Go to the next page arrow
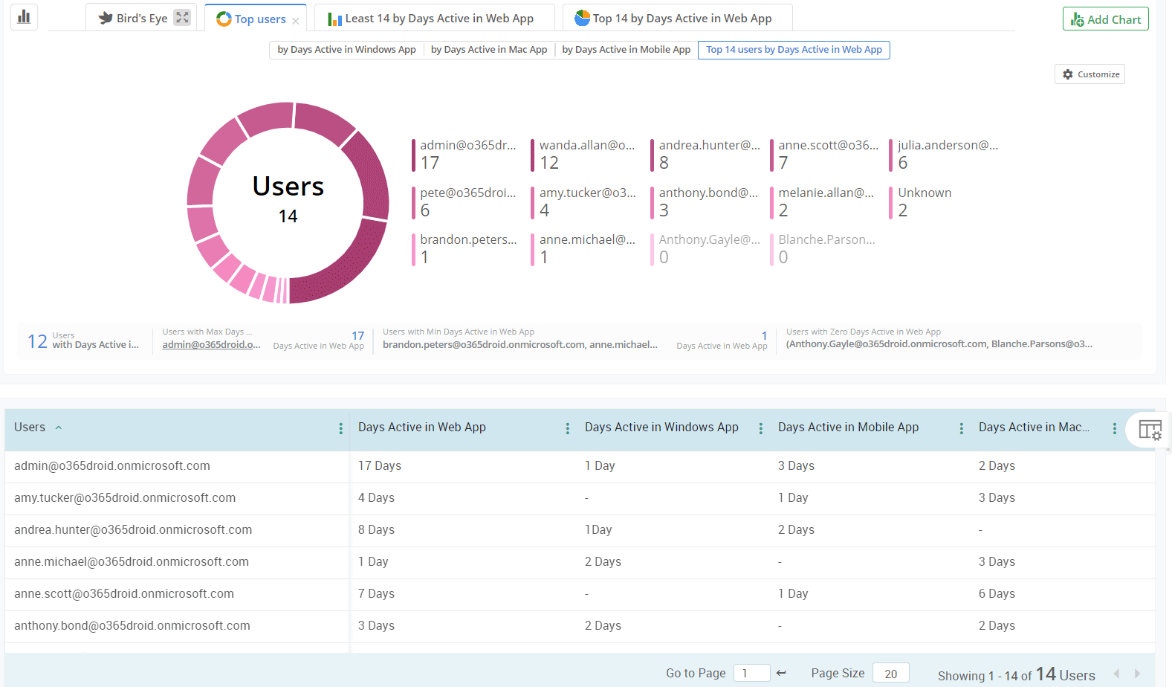The image size is (1172, 687). [1137, 674]
